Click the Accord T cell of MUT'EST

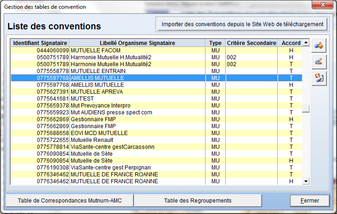(291, 99)
